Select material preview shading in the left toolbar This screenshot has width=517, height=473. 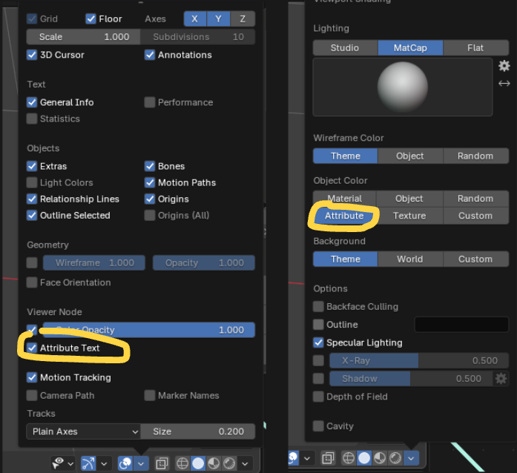click(x=214, y=463)
